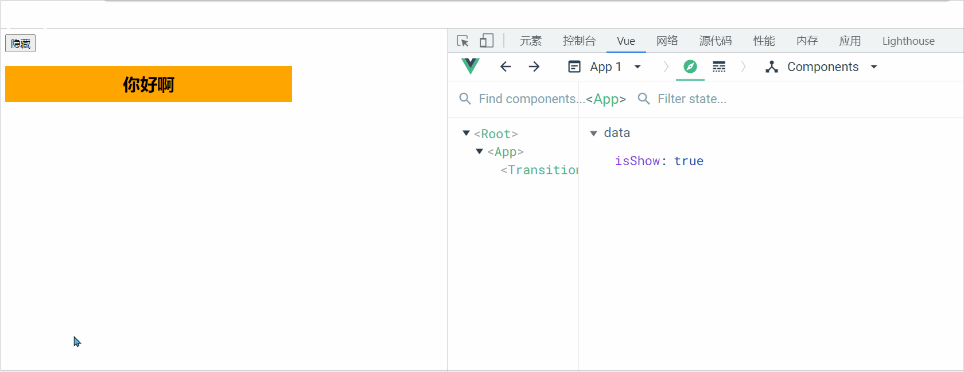Toggle the device toolbar icon
Image resolution: width=964 pixels, height=372 pixels.
[x=487, y=41]
